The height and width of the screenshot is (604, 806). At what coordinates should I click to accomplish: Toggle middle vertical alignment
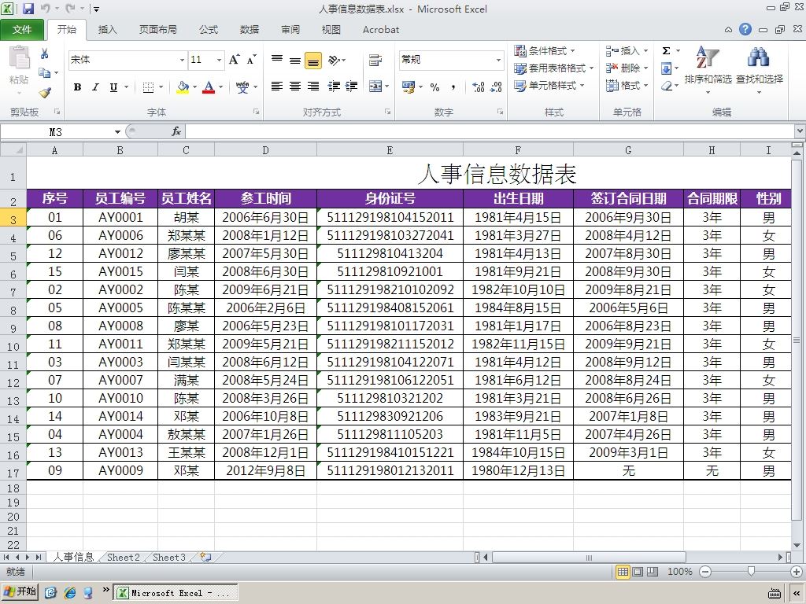pos(295,60)
